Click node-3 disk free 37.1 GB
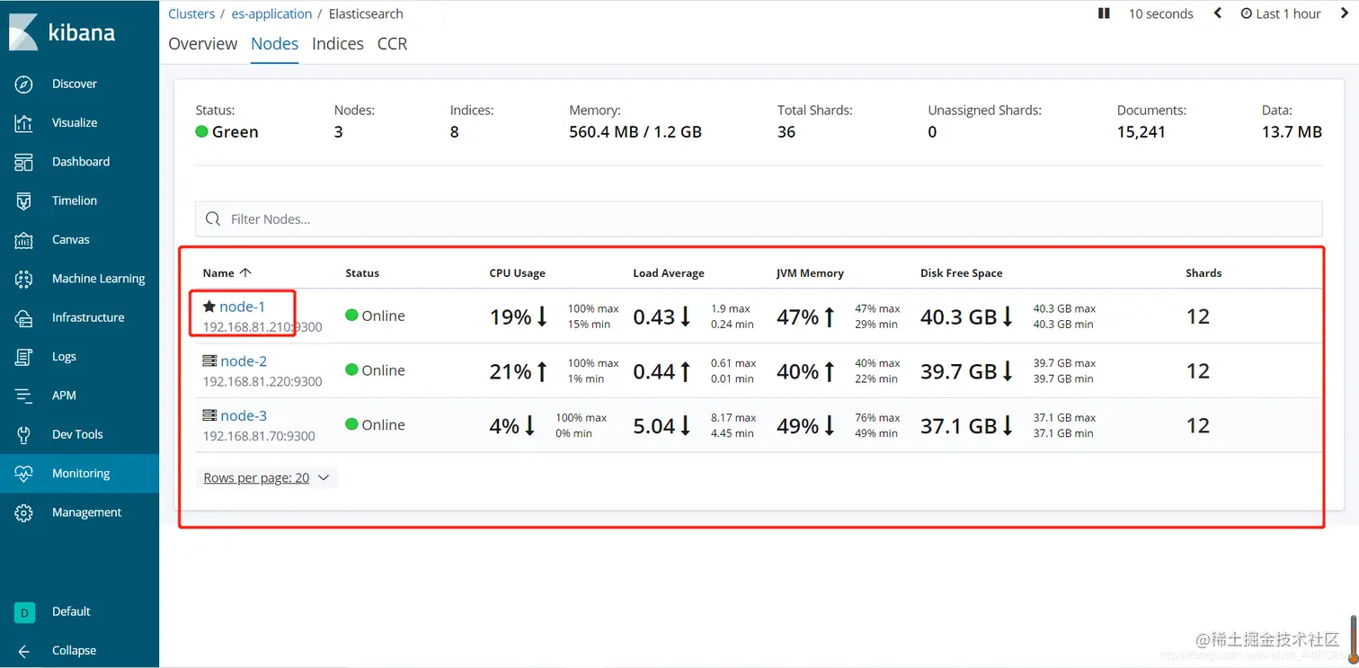Image resolution: width=1359 pixels, height=668 pixels. pyautogui.click(x=959, y=426)
